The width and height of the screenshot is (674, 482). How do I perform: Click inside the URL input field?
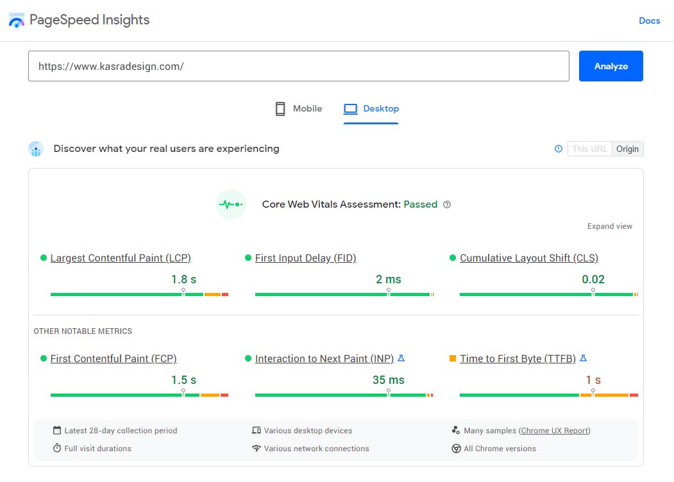(298, 65)
